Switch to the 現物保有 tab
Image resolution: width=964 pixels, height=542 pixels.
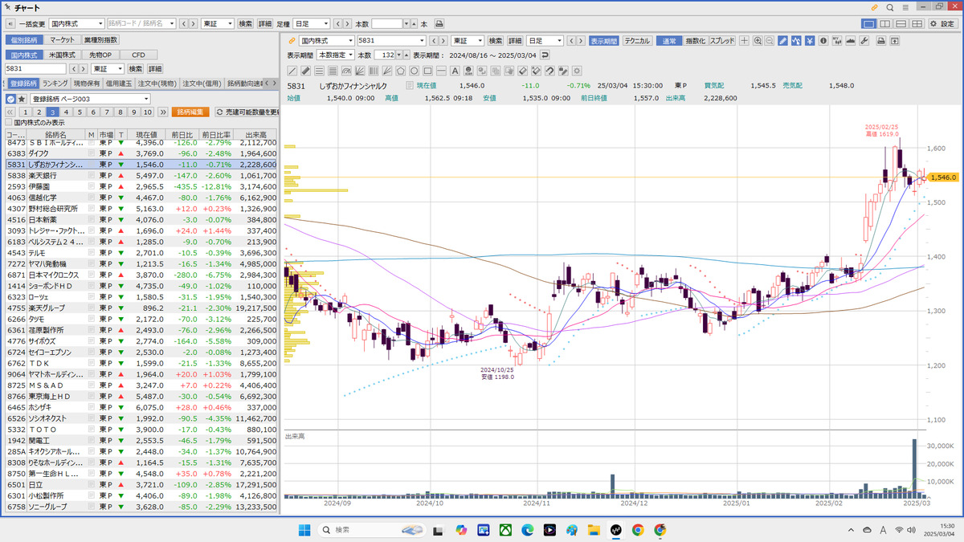(87, 84)
